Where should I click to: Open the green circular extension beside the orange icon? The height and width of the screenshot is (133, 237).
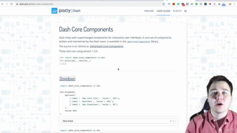[178, 4]
